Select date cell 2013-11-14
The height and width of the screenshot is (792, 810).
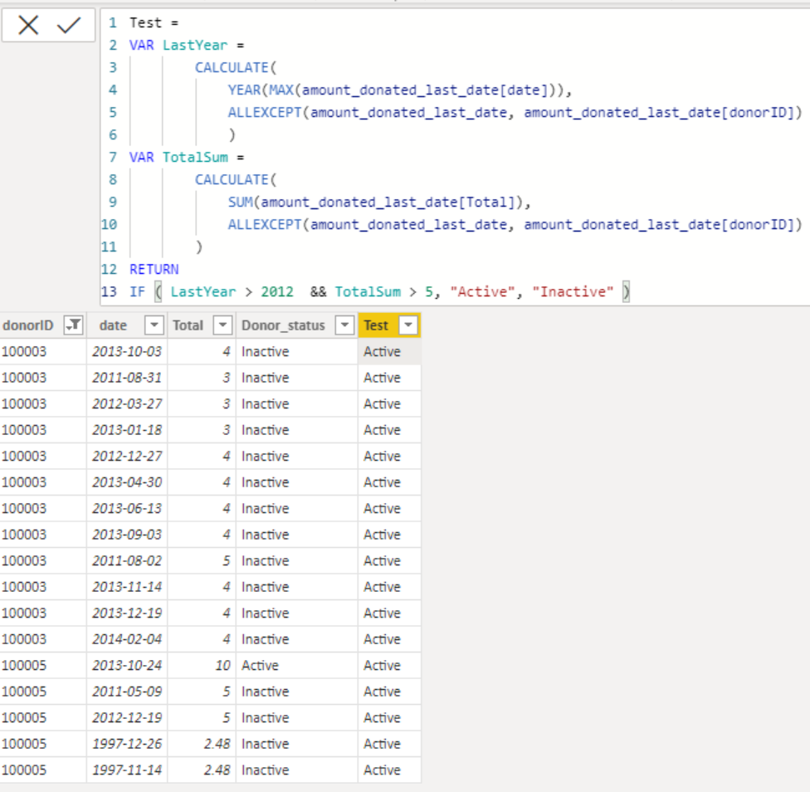pos(127,587)
